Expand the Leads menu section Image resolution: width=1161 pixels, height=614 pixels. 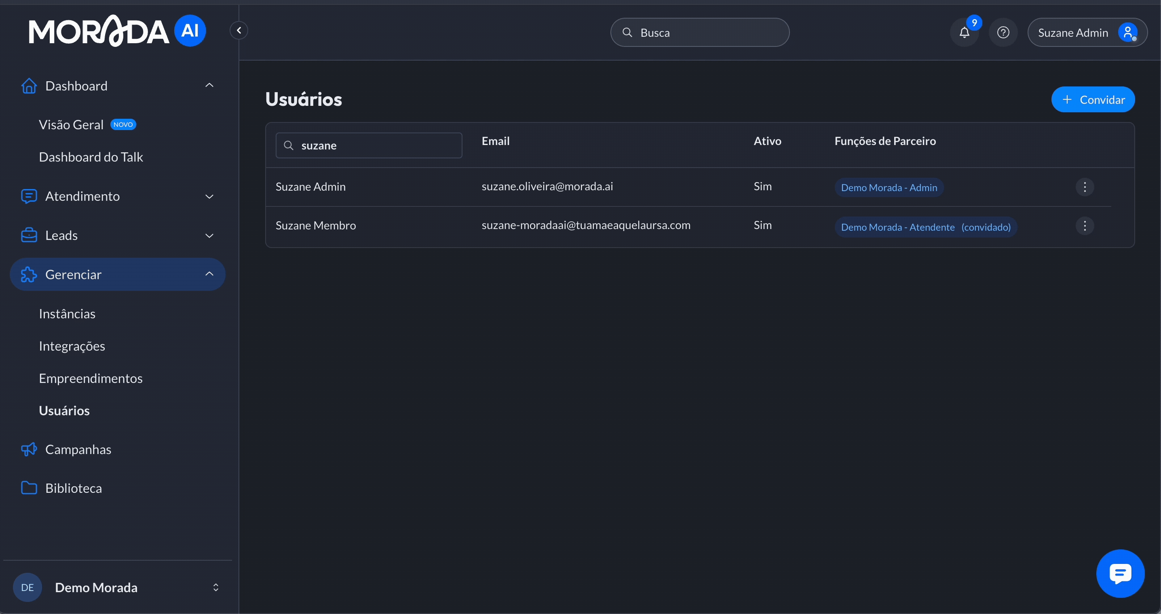point(209,236)
